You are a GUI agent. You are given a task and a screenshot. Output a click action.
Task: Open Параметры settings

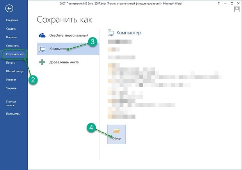pyautogui.click(x=13, y=114)
